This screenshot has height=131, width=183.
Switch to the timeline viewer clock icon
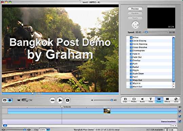[x=10, y=100]
